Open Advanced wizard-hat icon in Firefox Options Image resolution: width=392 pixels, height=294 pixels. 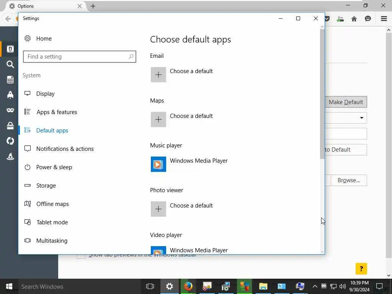point(10,156)
